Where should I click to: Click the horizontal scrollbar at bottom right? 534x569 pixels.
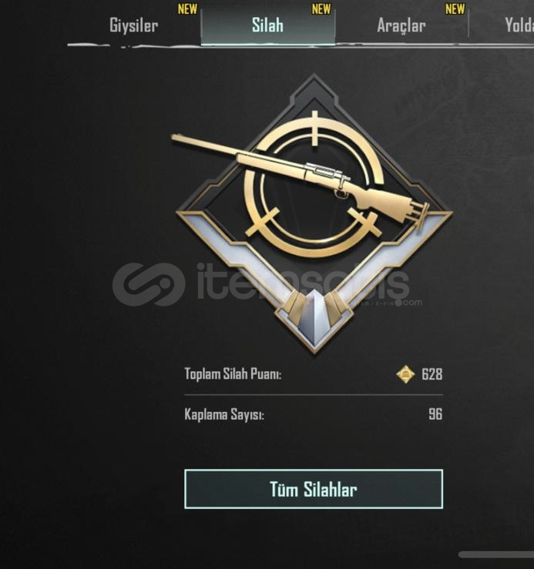496,554
